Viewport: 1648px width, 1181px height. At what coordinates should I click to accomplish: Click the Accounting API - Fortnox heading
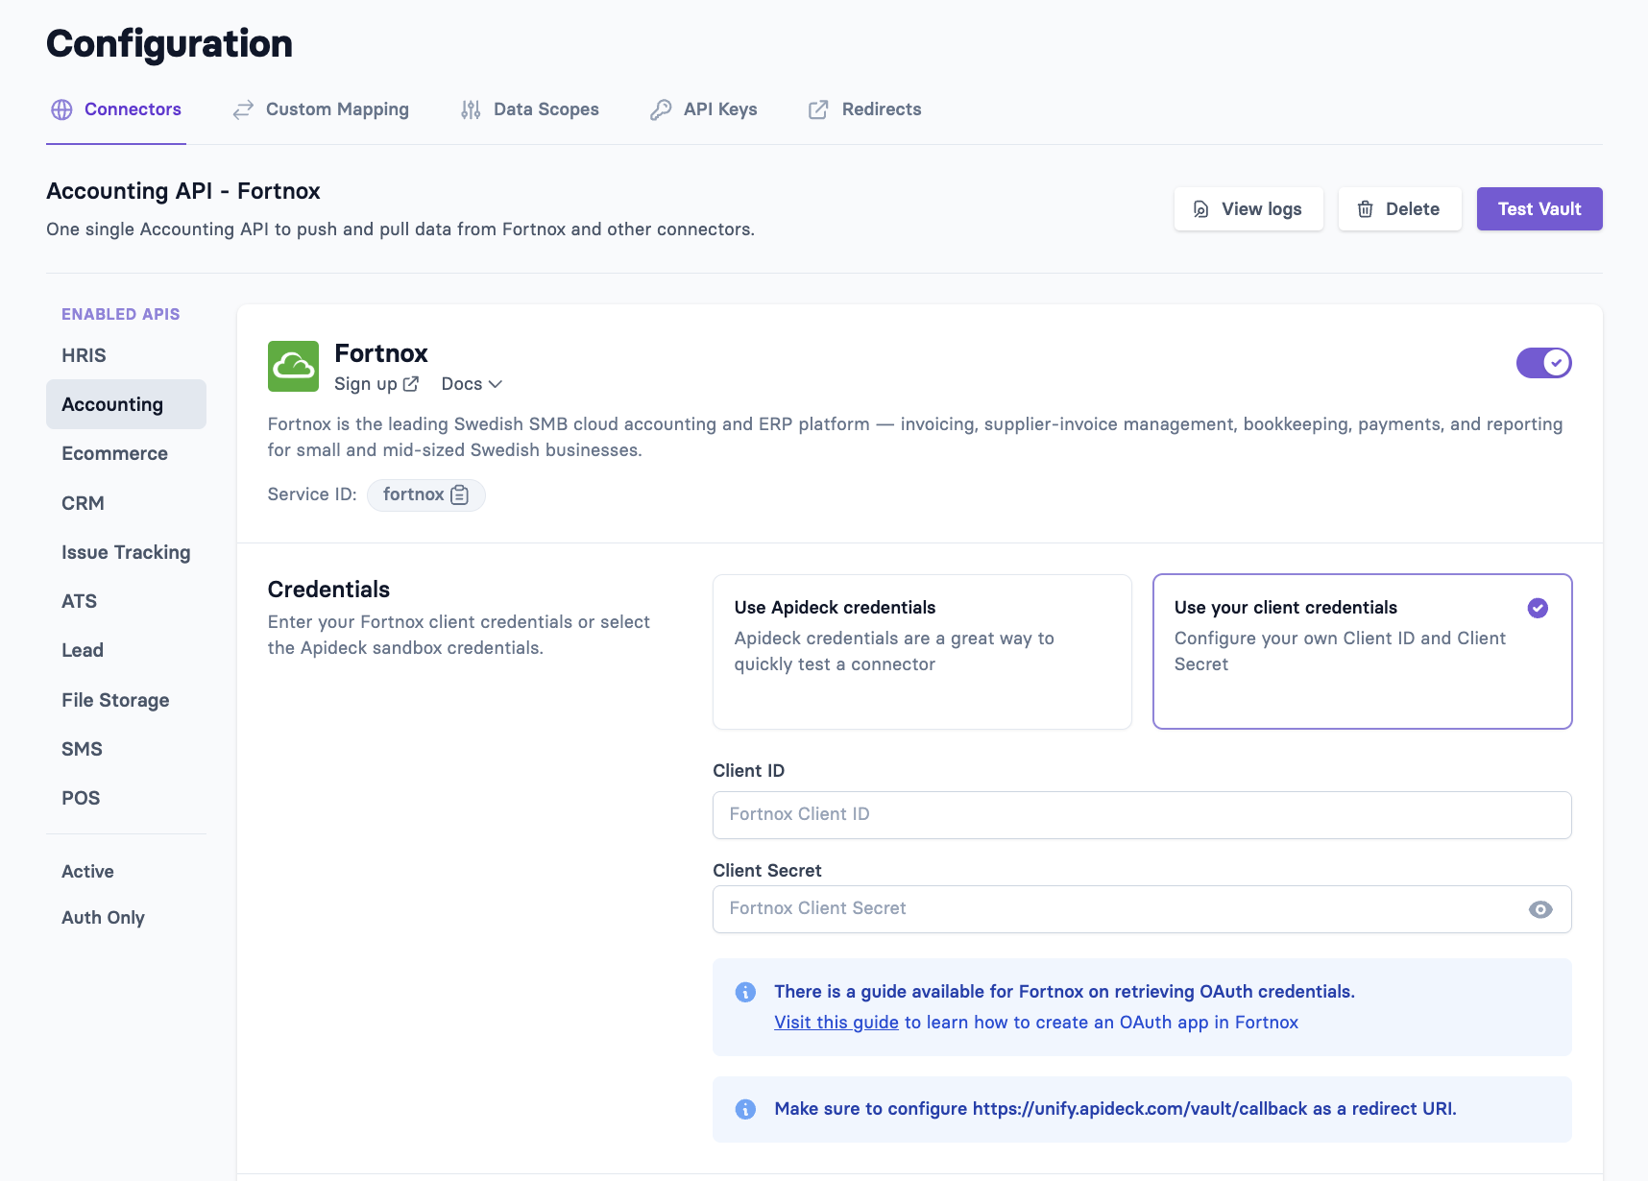click(x=183, y=191)
